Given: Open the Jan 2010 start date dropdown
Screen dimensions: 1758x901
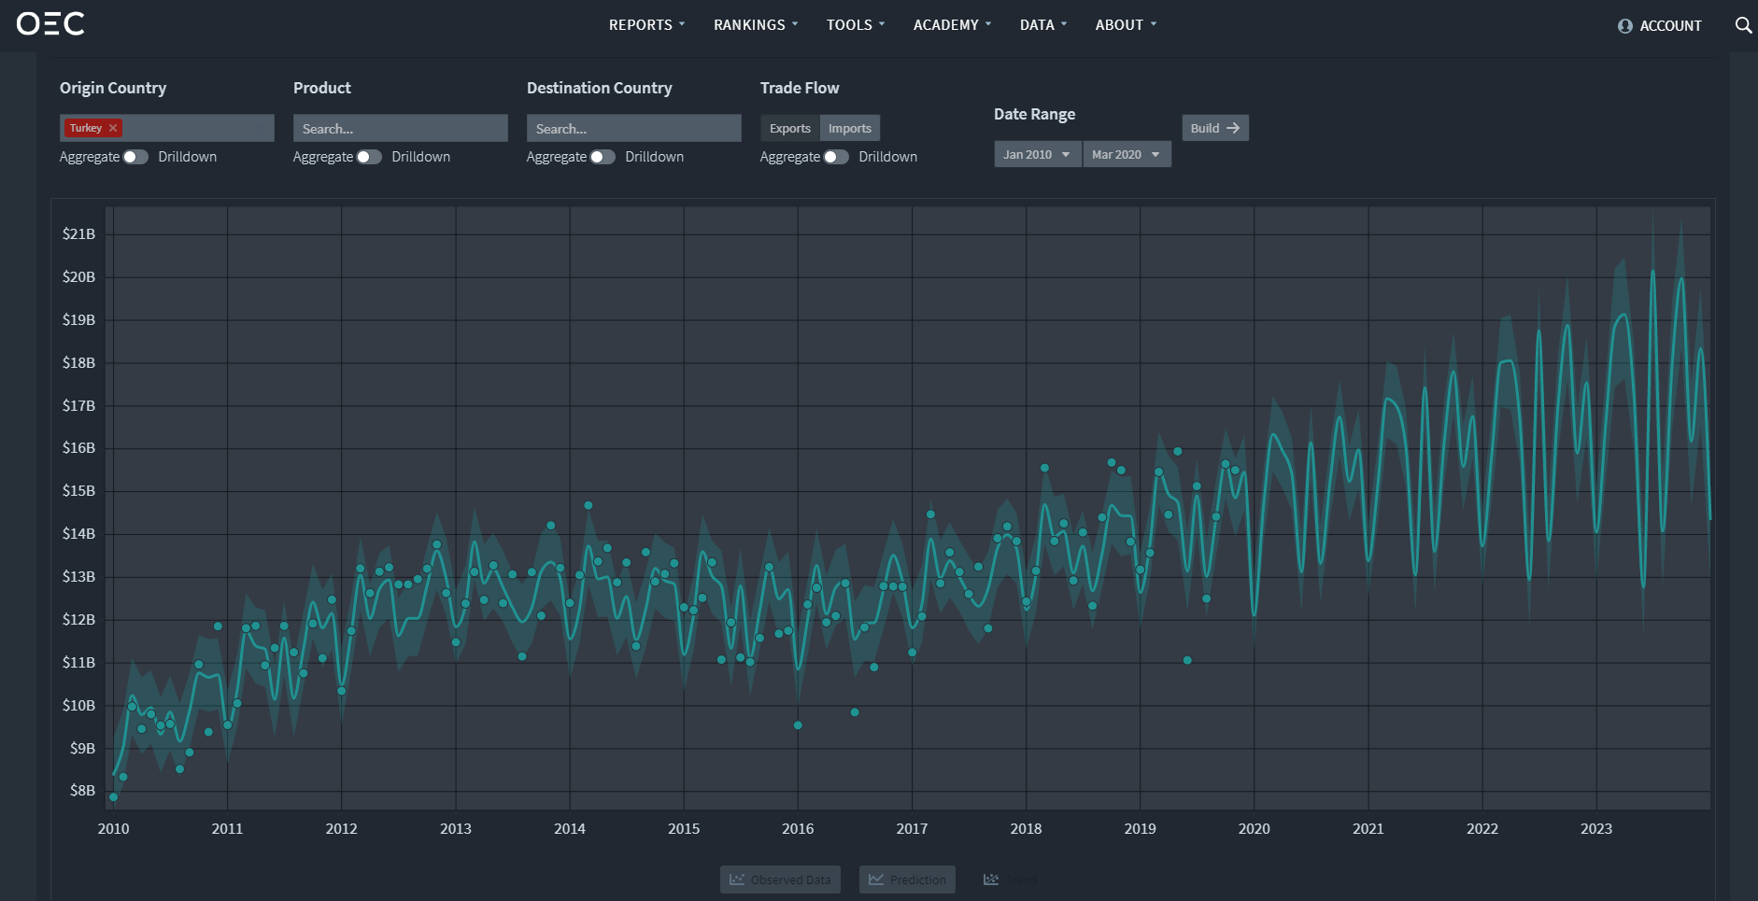Looking at the screenshot, I should [x=1037, y=154].
